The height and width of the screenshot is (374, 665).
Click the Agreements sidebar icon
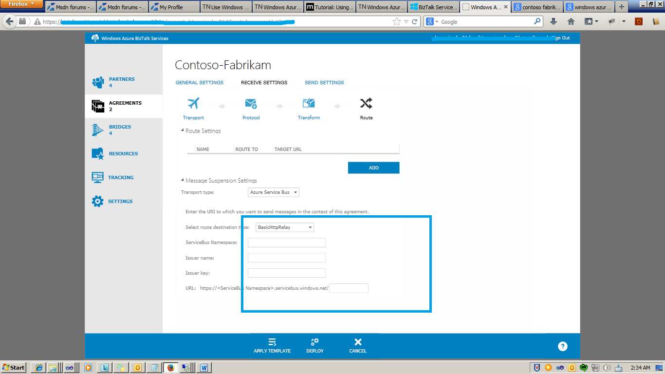[98, 106]
